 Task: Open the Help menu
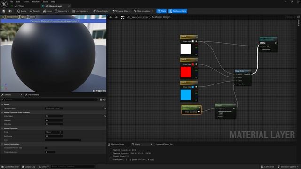pos(53,2)
